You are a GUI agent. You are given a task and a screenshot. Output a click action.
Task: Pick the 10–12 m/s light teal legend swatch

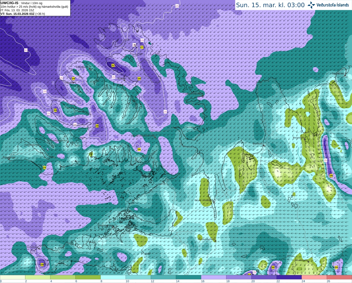click(138, 277)
